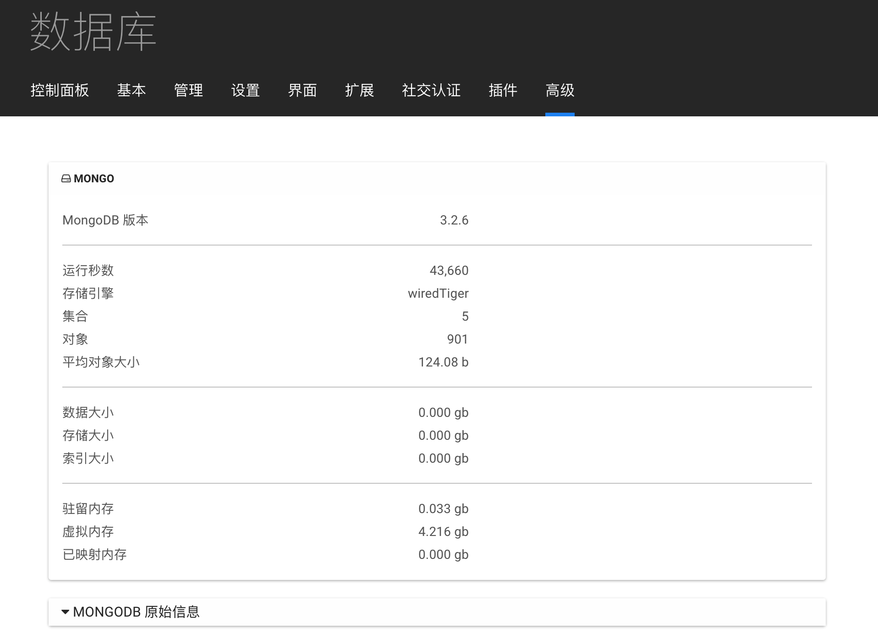878x634 pixels.
Task: Click the MONGO panel heading text
Action: point(94,179)
